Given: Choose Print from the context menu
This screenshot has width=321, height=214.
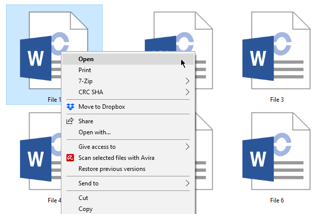Looking at the screenshot, I should [x=128, y=70].
